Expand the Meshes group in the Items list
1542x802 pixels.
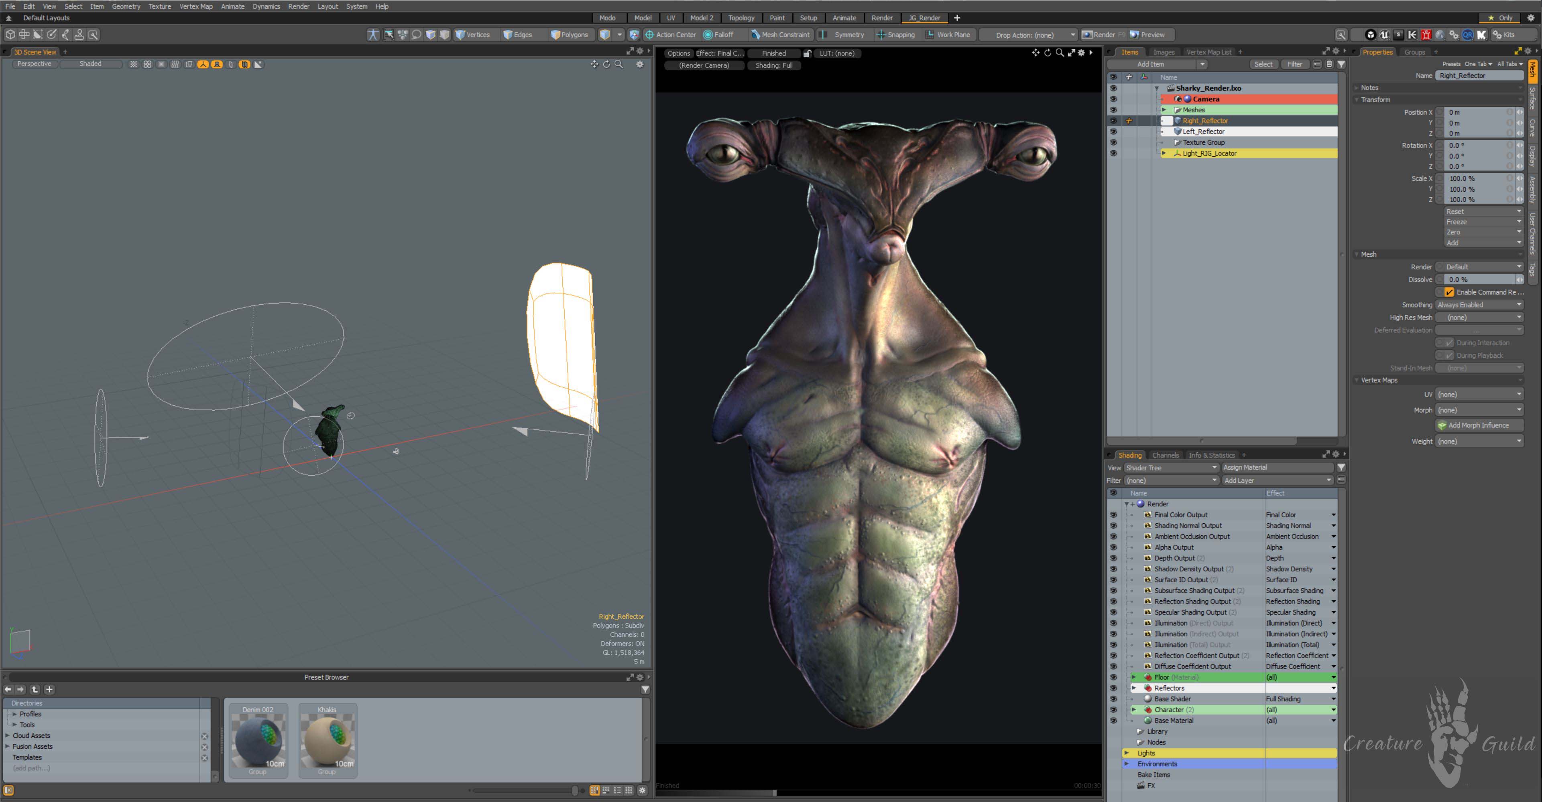(1164, 110)
